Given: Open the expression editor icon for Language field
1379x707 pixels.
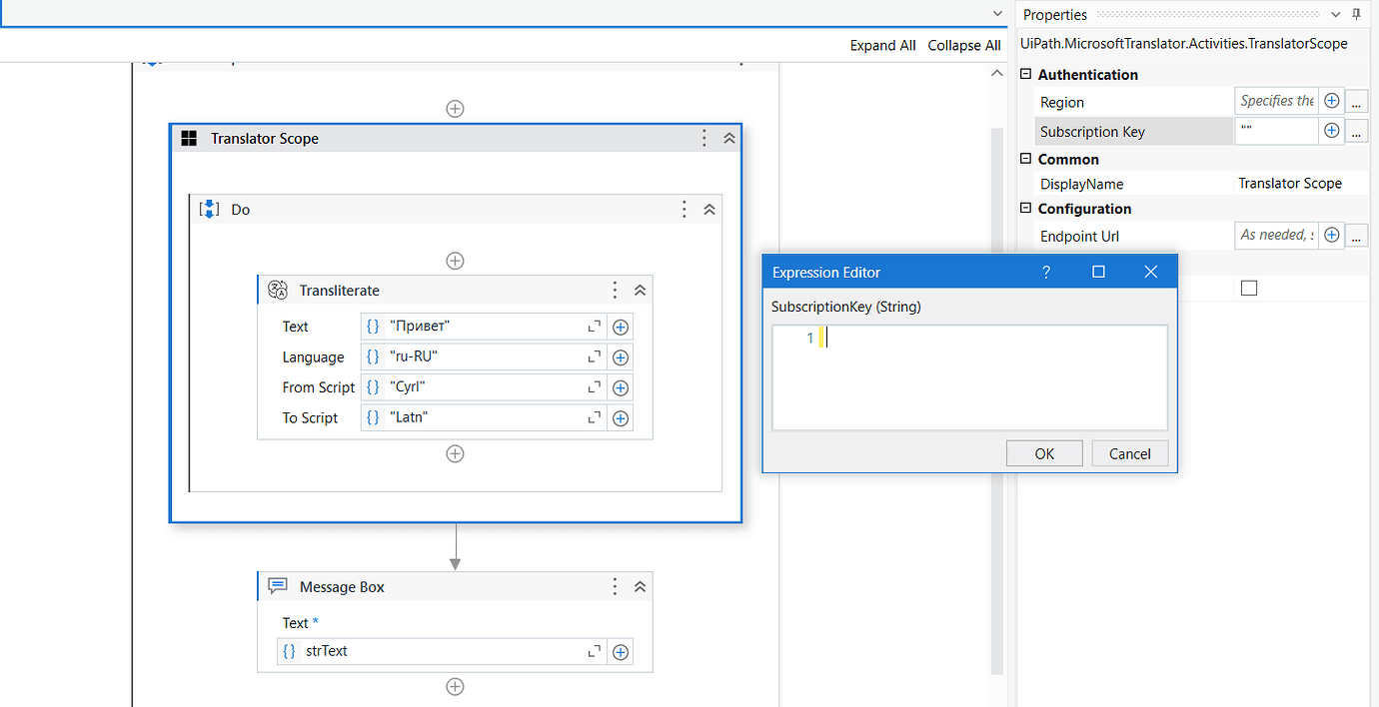Looking at the screenshot, I should click(595, 356).
